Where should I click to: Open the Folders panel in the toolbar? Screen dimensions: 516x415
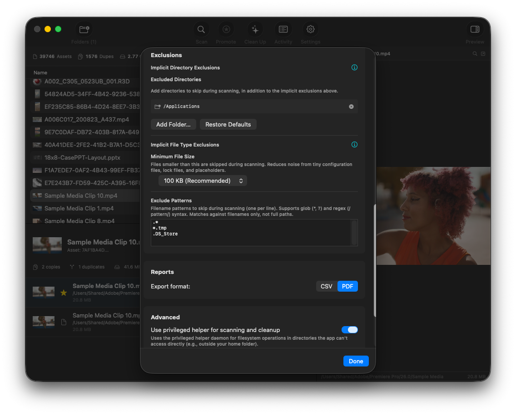(84, 29)
